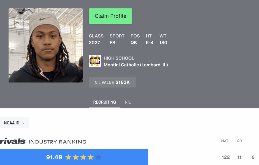Click the third gold rating star
Screen dimensions: 259x165
click(83, 157)
